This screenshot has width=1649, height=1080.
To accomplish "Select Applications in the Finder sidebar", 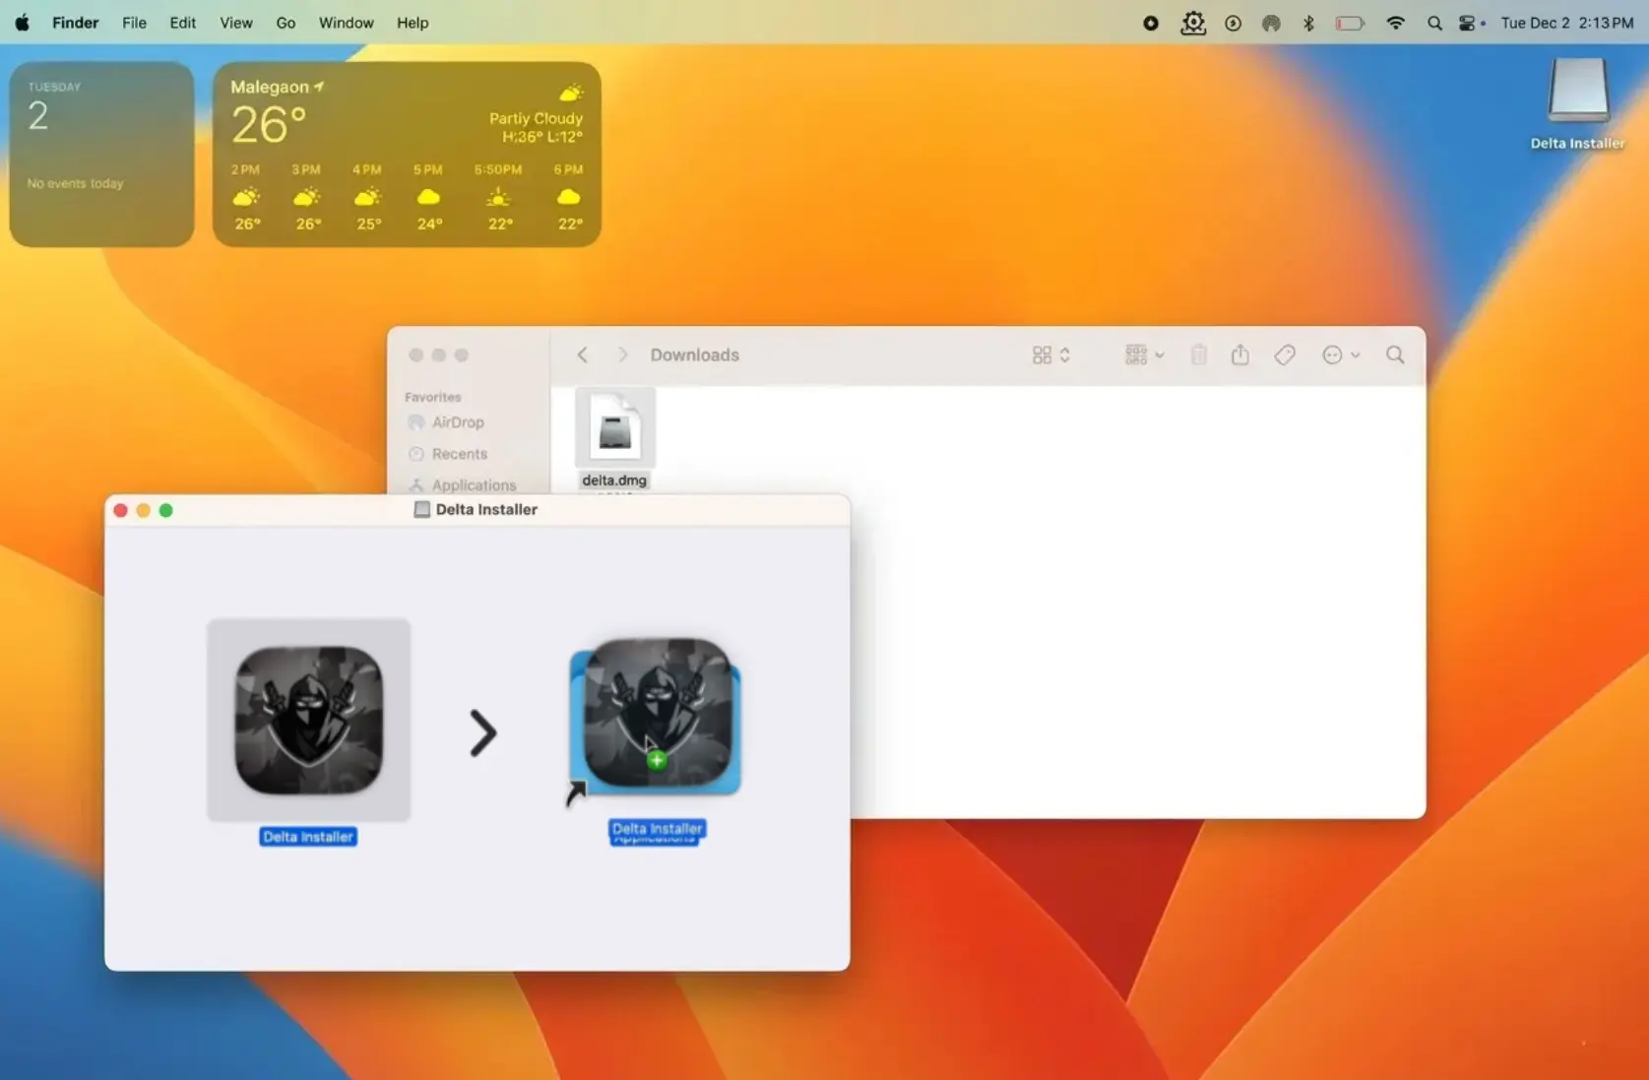I will tap(462, 484).
